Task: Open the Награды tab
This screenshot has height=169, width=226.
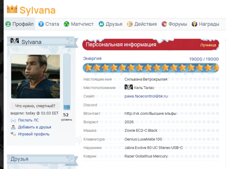Action: click(x=206, y=24)
